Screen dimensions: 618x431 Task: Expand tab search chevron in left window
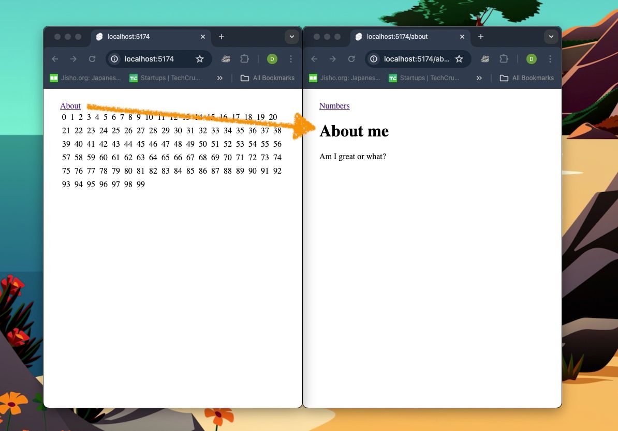292,37
